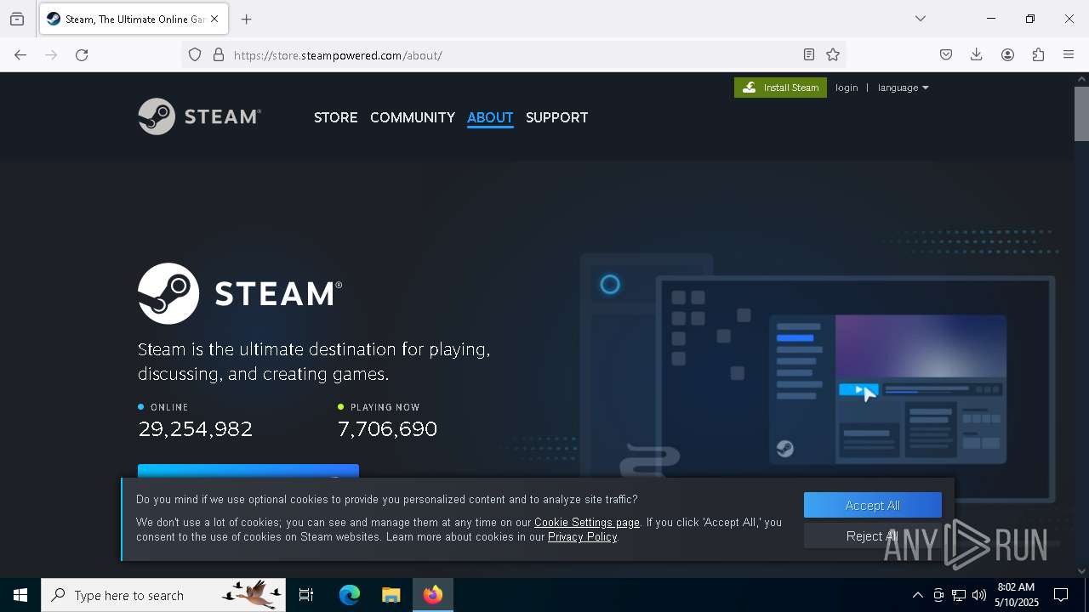1089x612 pixels.
Task: Open a new tab with the plus button
Action: point(247,19)
